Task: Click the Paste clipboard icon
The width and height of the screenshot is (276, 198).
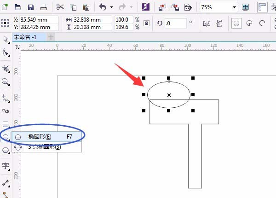Action: coord(86,7)
